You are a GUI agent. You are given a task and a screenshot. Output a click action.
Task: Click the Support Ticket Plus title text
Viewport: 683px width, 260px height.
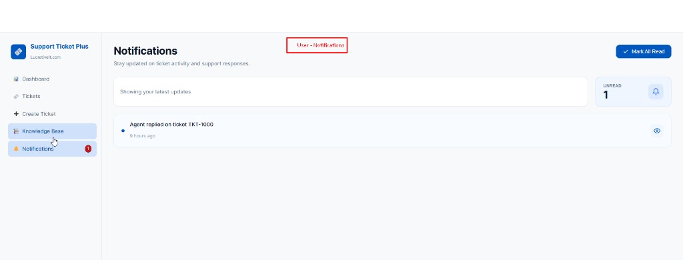(x=59, y=47)
